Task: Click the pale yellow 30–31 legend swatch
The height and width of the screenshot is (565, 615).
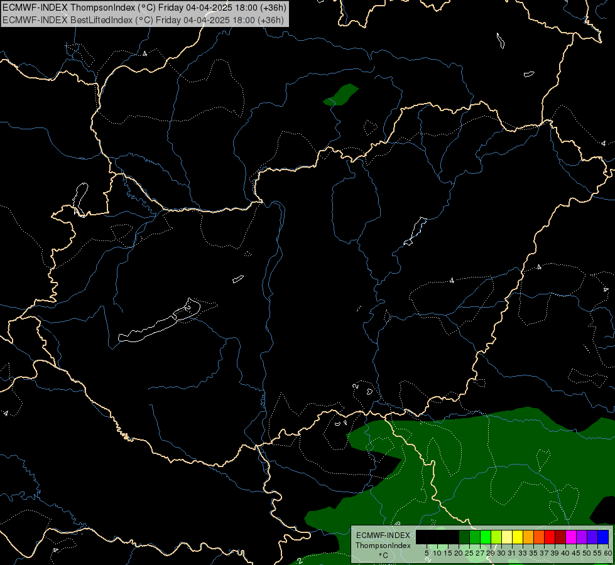Action: click(507, 537)
